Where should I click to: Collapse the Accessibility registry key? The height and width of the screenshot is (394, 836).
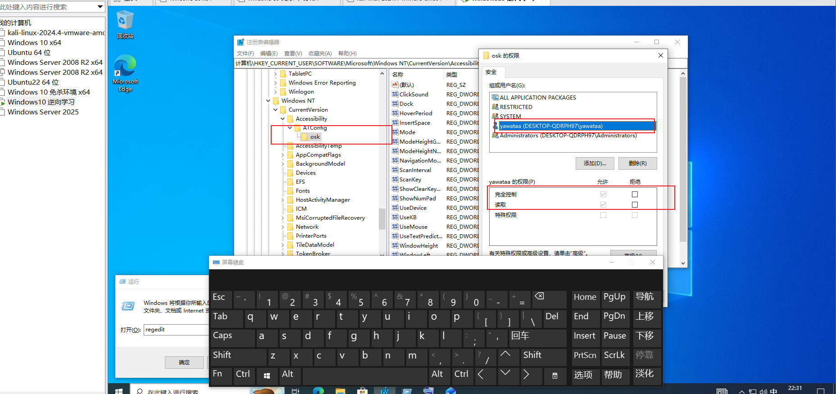[283, 119]
